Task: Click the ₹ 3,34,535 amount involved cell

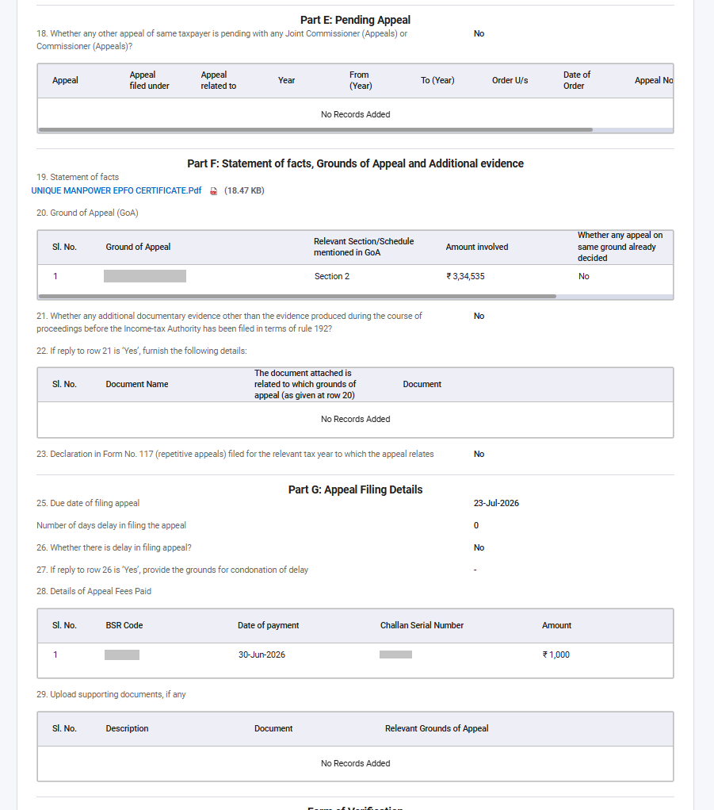Action: 465,276
